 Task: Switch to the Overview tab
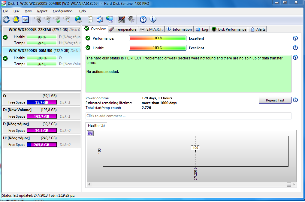pos(95,29)
